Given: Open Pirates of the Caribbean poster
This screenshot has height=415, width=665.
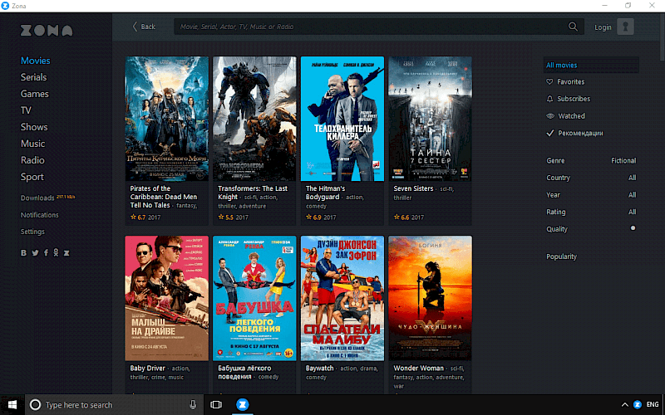Looking at the screenshot, I should point(167,119).
